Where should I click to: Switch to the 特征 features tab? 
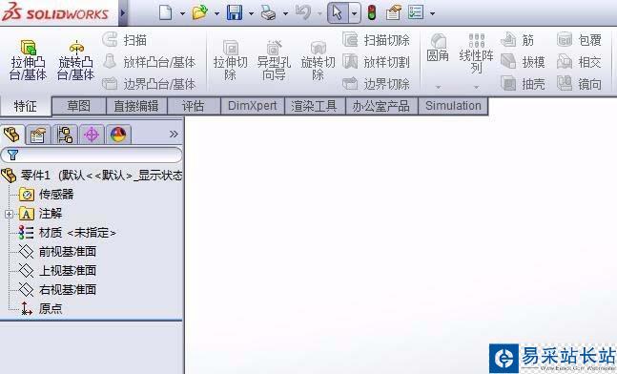(25, 106)
